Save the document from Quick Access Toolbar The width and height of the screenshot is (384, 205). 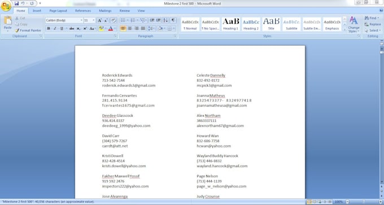tap(16, 3)
